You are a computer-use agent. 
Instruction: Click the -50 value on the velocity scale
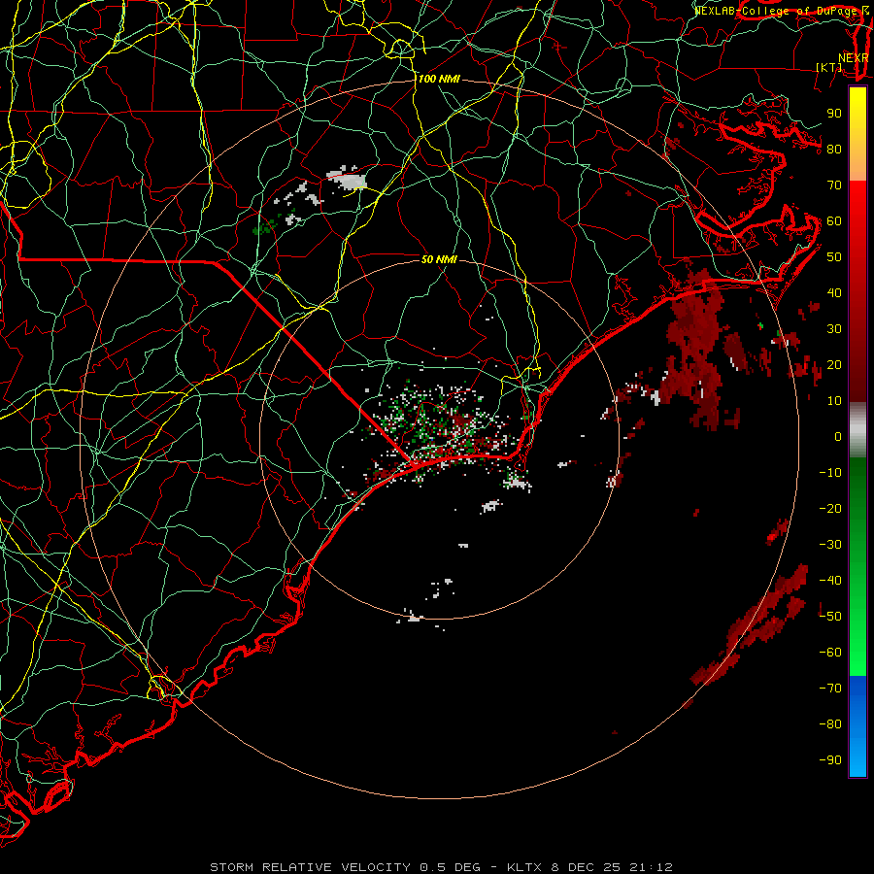[x=830, y=617]
